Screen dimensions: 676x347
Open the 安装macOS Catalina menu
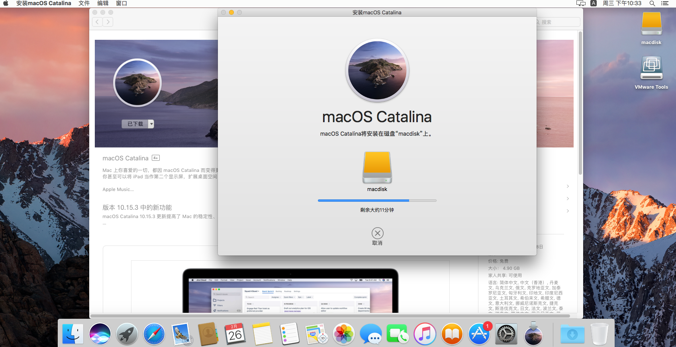point(44,3)
